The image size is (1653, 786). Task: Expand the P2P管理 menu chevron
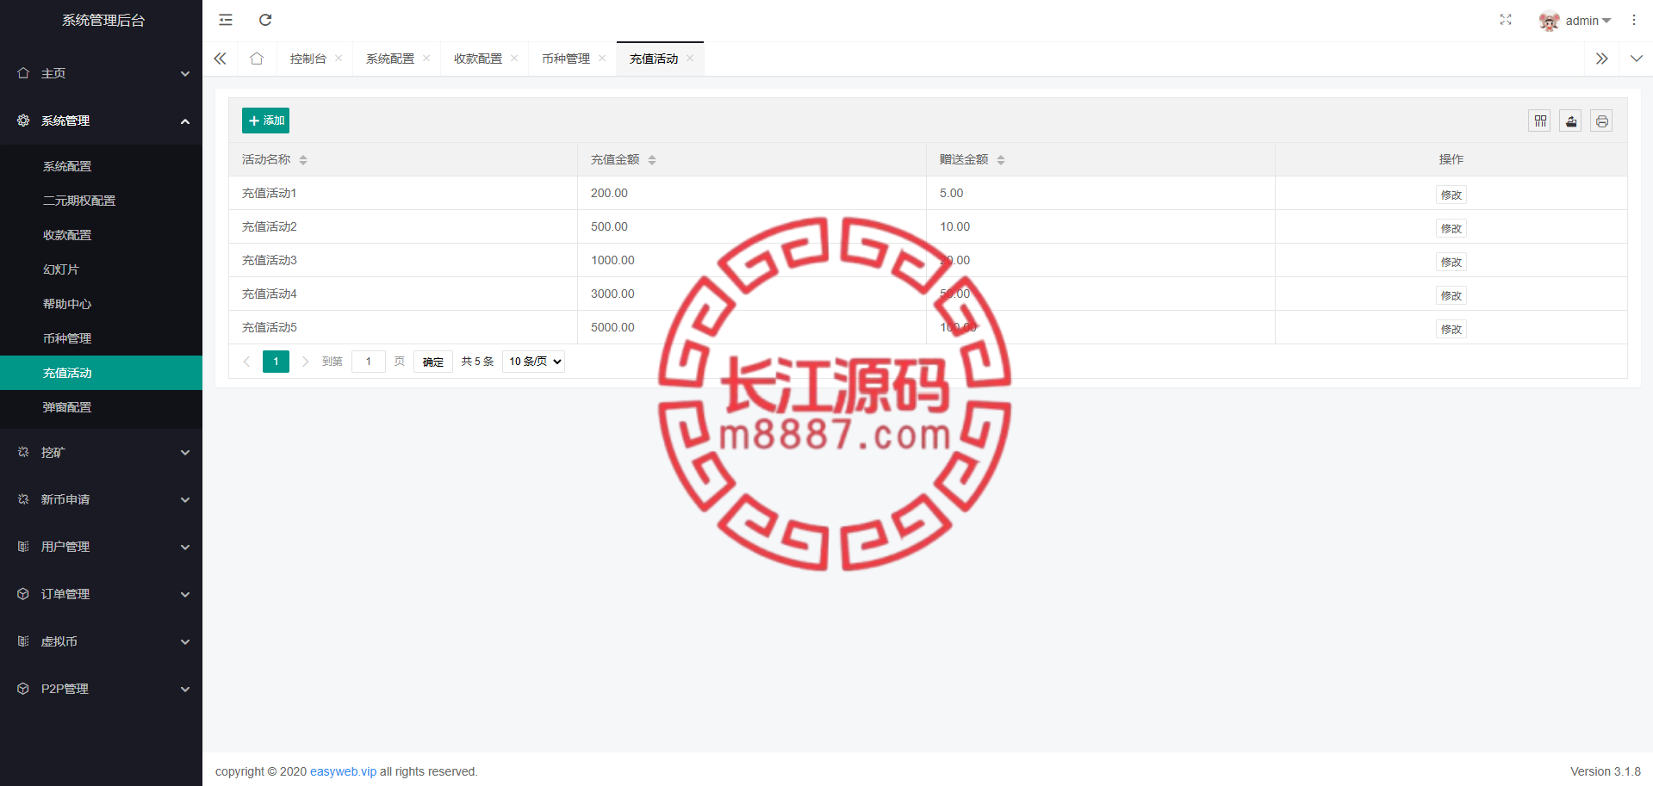185,690
